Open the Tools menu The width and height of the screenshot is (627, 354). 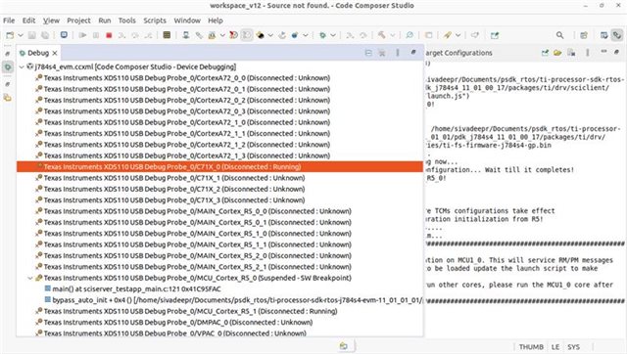(x=126, y=21)
